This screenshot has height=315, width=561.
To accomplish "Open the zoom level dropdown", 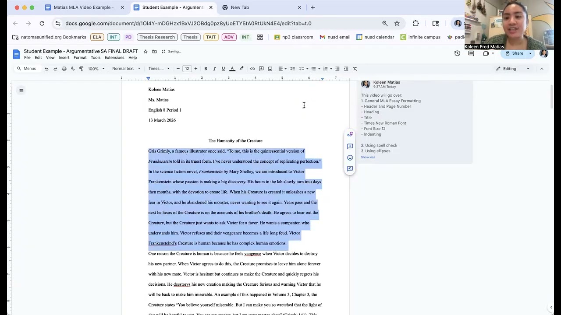I will (x=96, y=69).
